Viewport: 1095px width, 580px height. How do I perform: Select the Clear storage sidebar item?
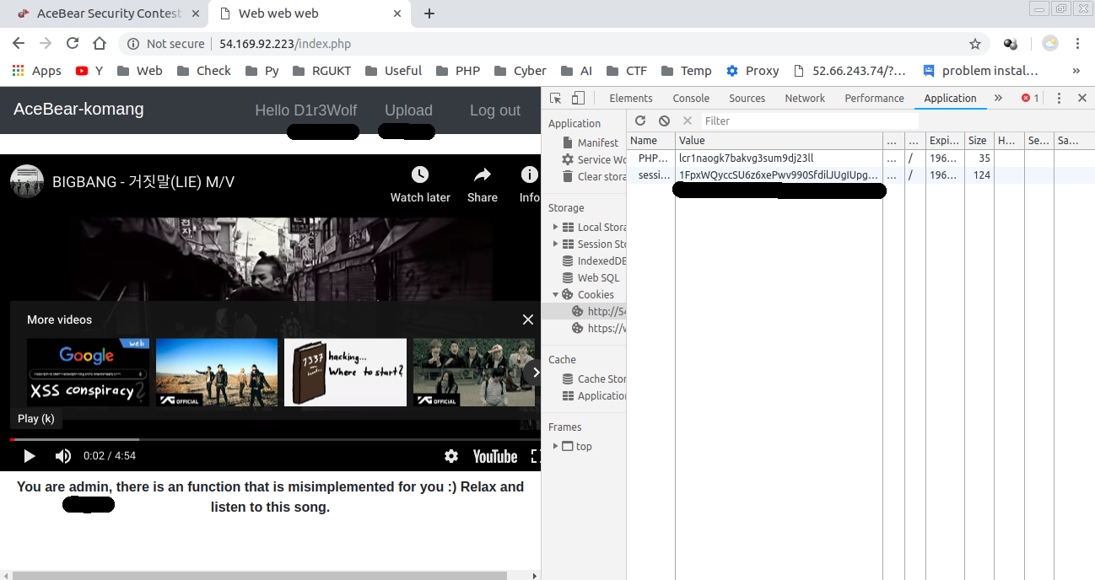coord(593,176)
